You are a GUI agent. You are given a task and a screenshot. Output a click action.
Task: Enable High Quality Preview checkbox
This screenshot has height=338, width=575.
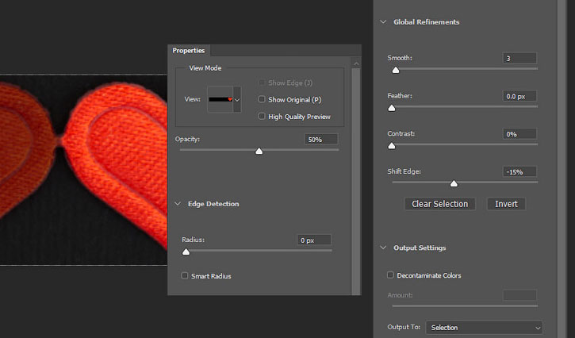pos(262,116)
